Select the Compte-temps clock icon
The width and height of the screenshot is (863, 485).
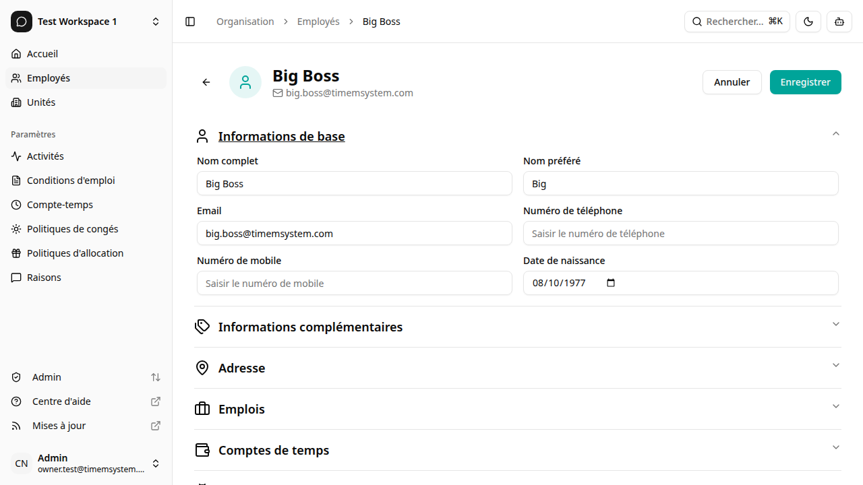click(x=16, y=204)
